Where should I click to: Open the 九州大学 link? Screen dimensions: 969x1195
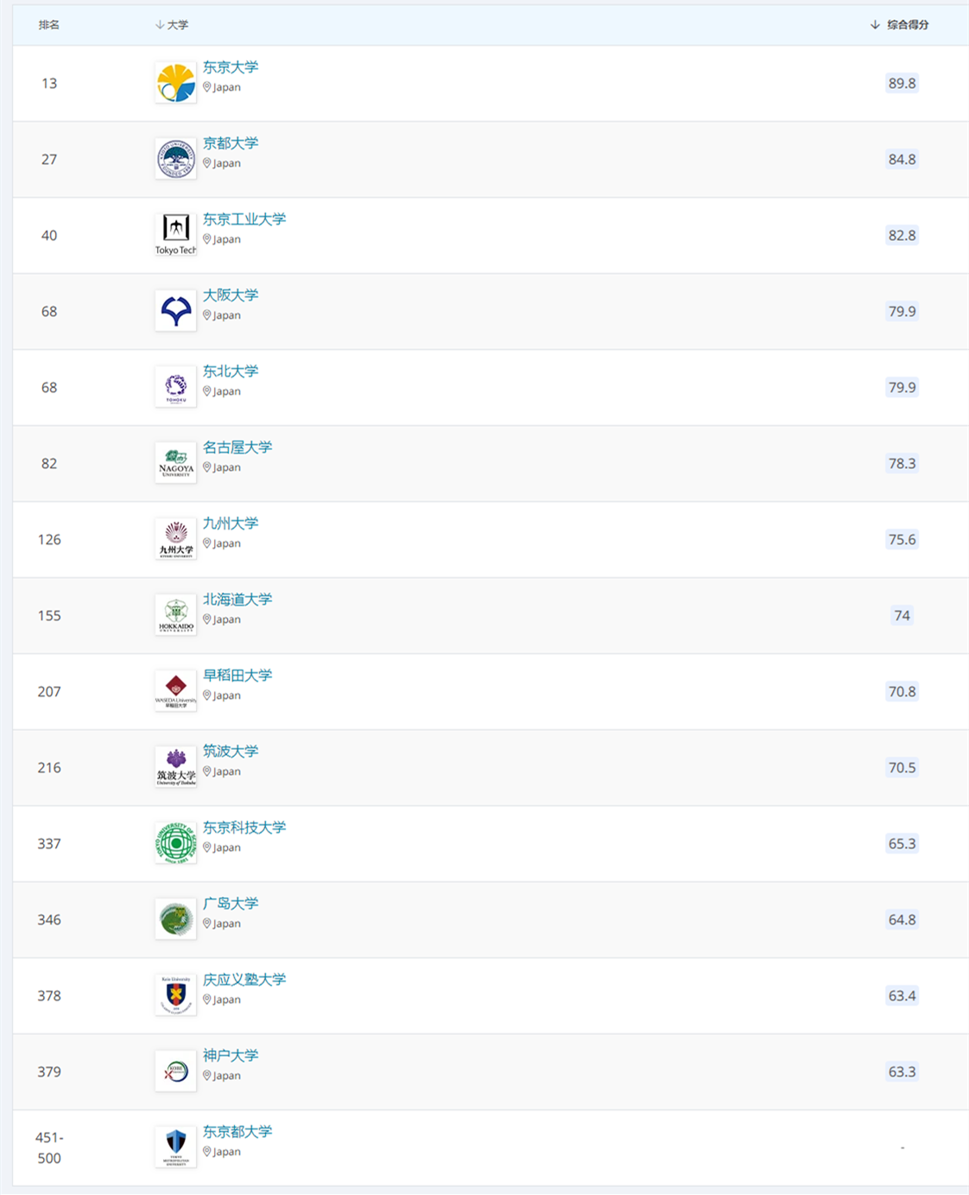[x=231, y=524]
